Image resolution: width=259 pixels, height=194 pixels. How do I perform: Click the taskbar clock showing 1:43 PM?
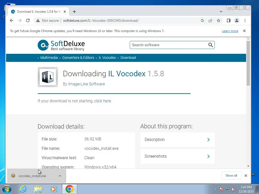tap(246, 189)
